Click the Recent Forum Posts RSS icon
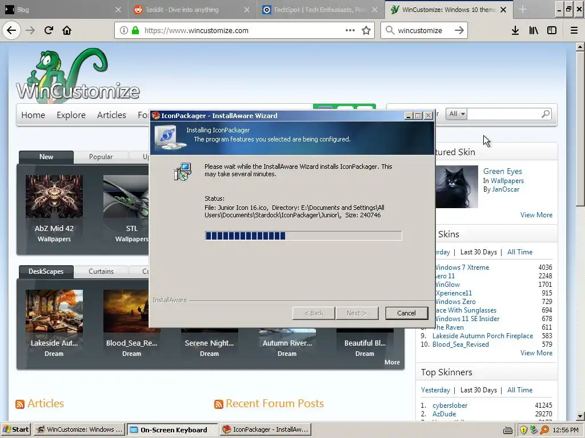The width and height of the screenshot is (585, 438). [x=219, y=404]
